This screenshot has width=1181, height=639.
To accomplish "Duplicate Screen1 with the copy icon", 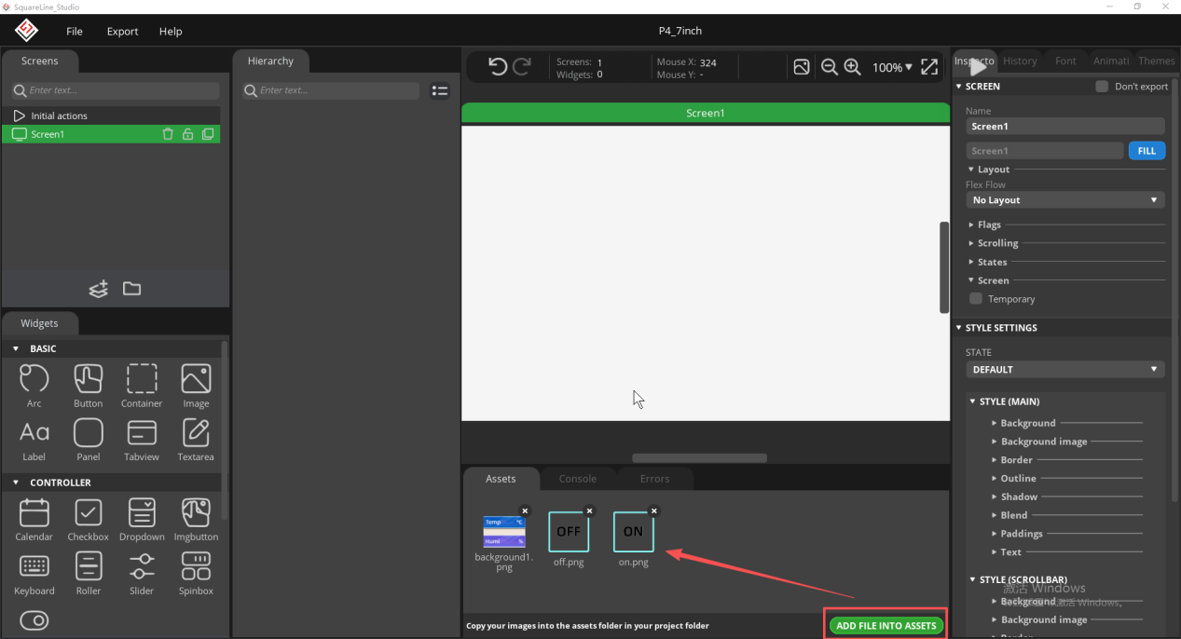I will (208, 134).
